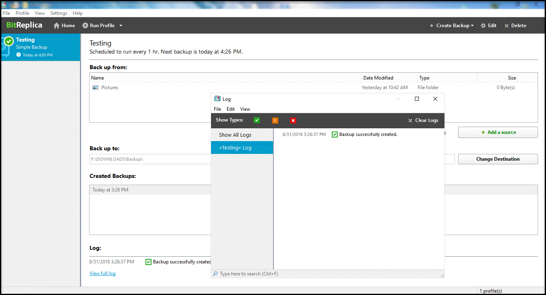Maximize the Log window

[417, 99]
